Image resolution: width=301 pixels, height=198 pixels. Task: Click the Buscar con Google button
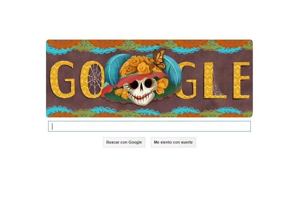coord(124,142)
